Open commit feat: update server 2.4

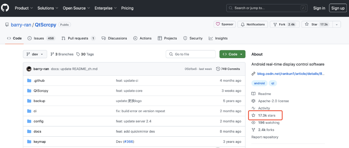134,121
